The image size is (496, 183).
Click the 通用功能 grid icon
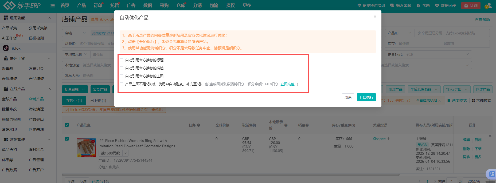[6, 18]
